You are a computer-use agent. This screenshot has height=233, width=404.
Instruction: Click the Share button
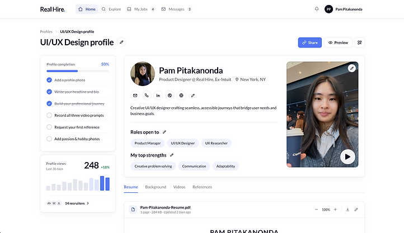coord(309,42)
